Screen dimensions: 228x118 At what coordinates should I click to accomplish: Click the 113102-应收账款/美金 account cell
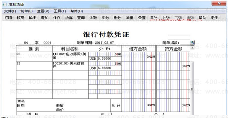70,56
